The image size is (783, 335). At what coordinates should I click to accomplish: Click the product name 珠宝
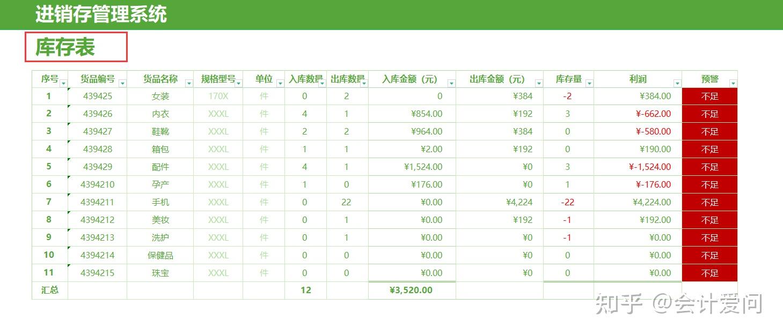coord(160,273)
